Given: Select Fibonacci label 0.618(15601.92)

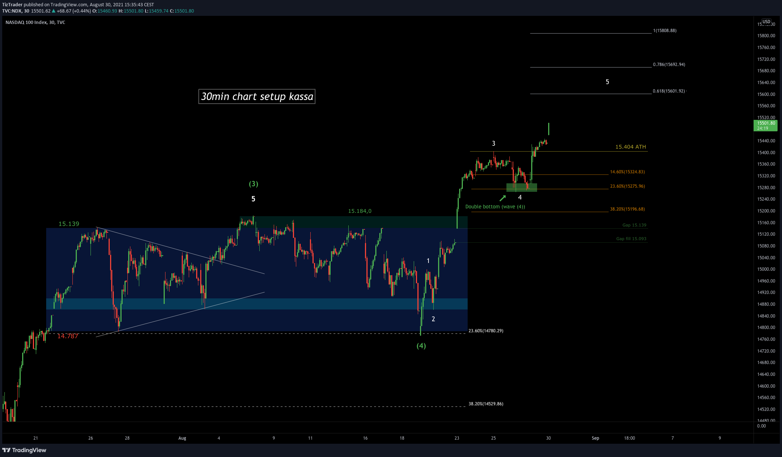Looking at the screenshot, I should click(x=669, y=91).
